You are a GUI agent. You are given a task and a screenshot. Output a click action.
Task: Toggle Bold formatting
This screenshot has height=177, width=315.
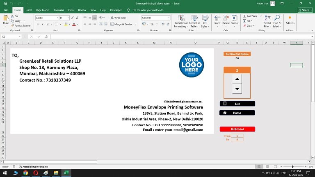38,24
